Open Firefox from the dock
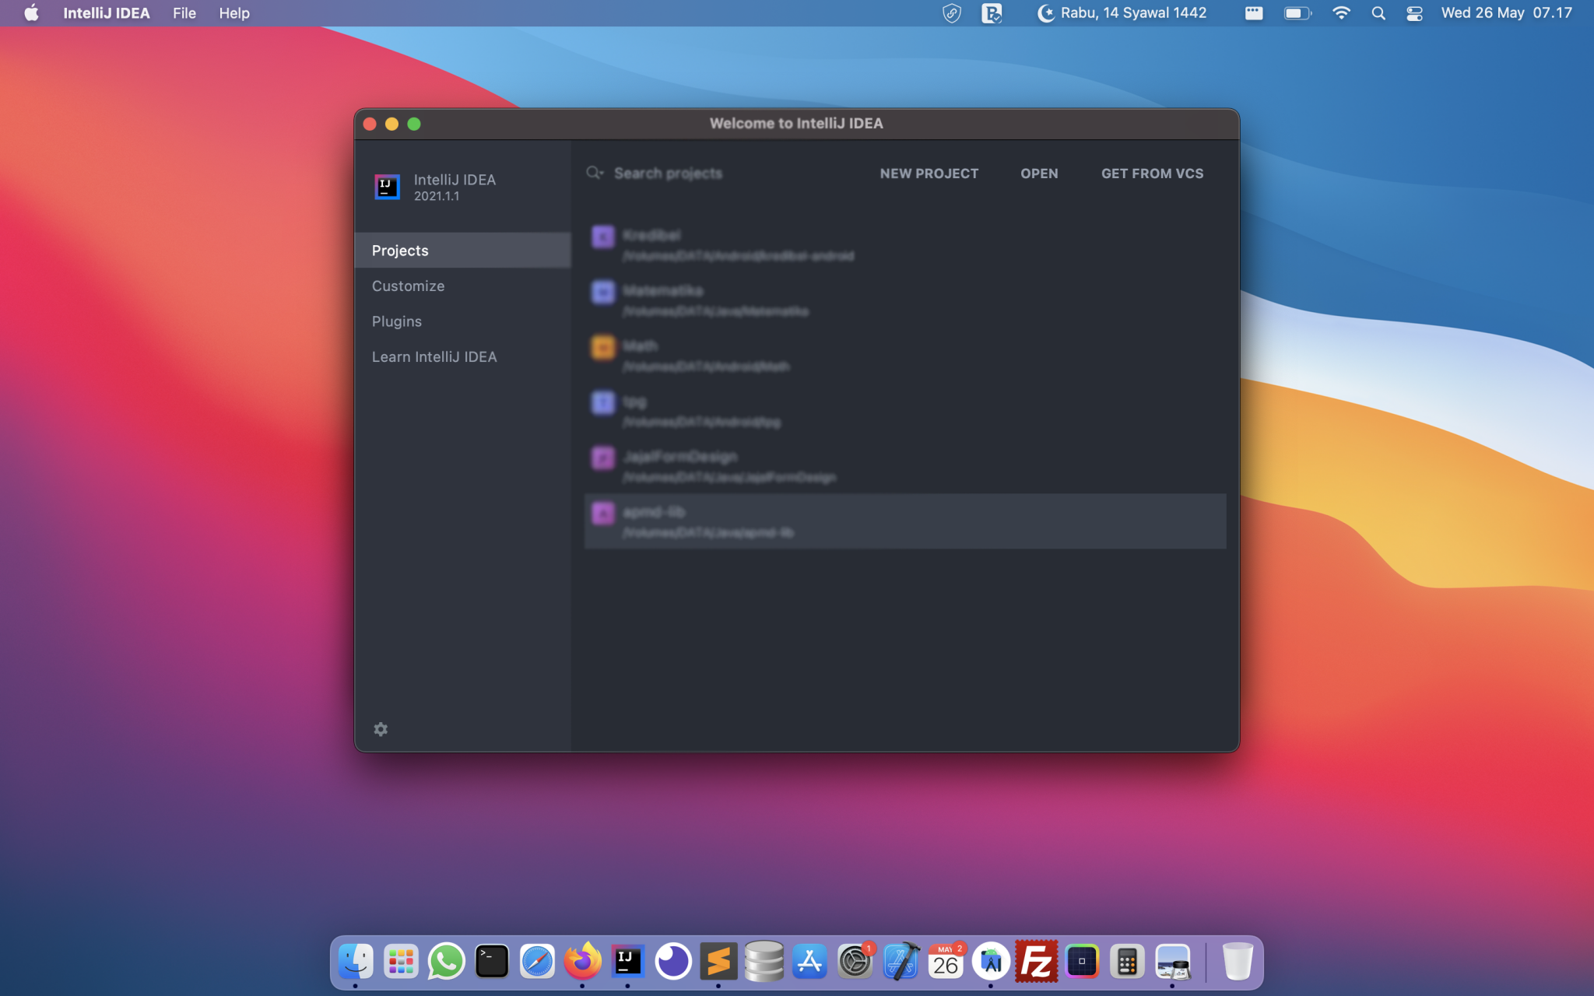 [x=582, y=962]
